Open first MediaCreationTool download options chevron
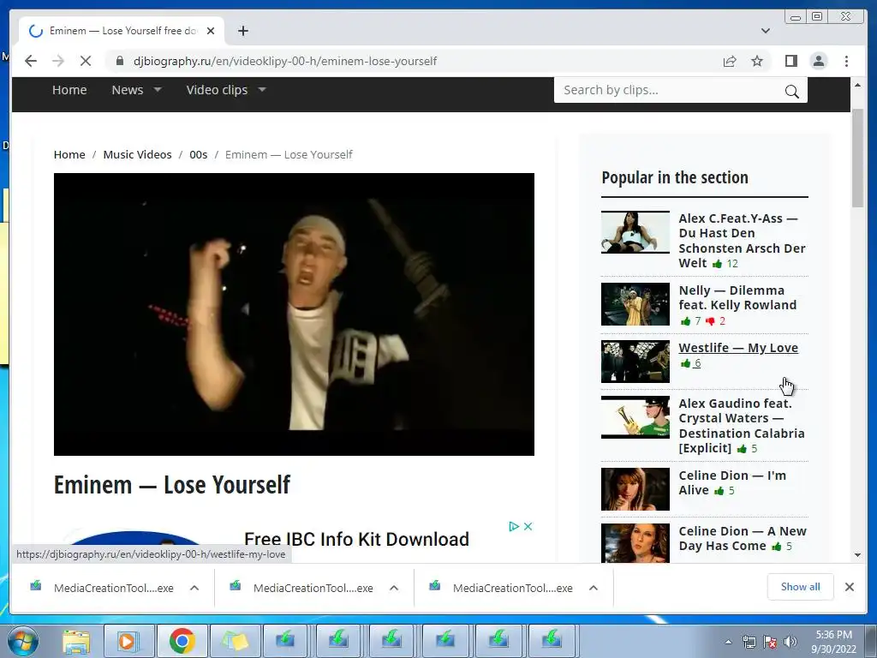 194,588
